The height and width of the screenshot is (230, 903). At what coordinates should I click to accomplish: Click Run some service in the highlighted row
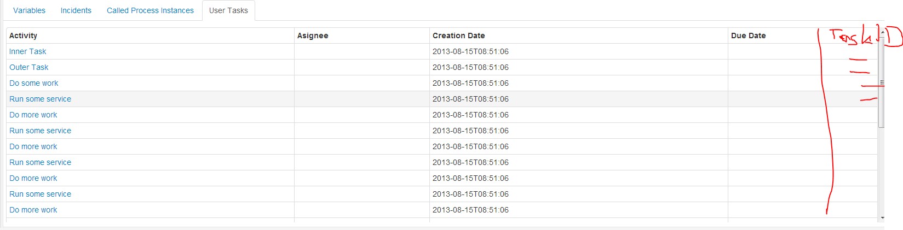tap(41, 99)
